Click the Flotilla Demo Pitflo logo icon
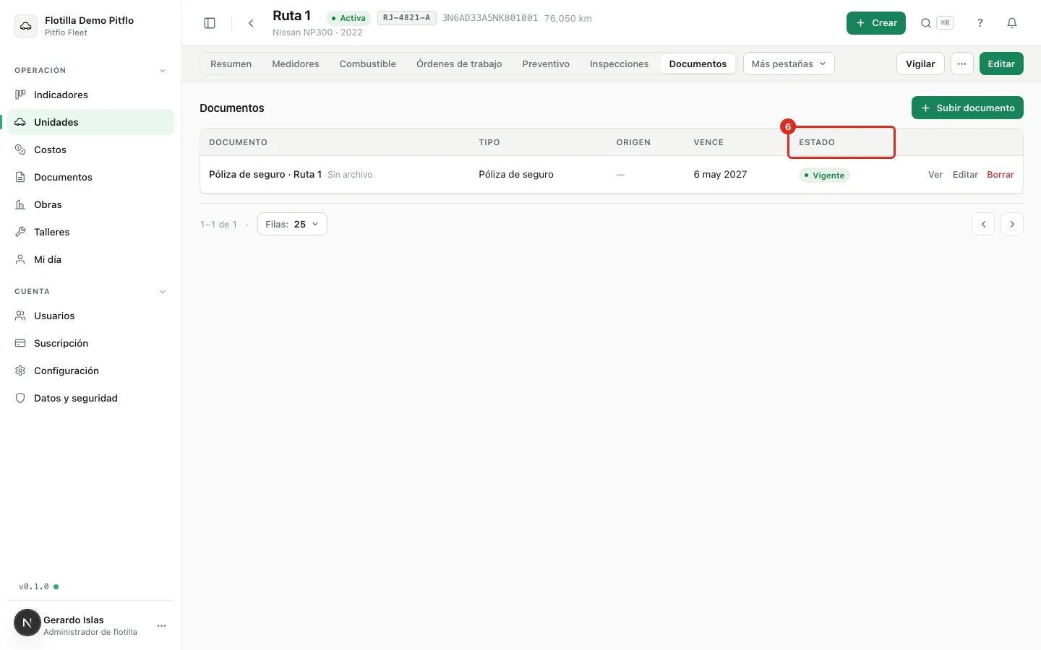This screenshot has width=1041, height=650. [x=26, y=26]
